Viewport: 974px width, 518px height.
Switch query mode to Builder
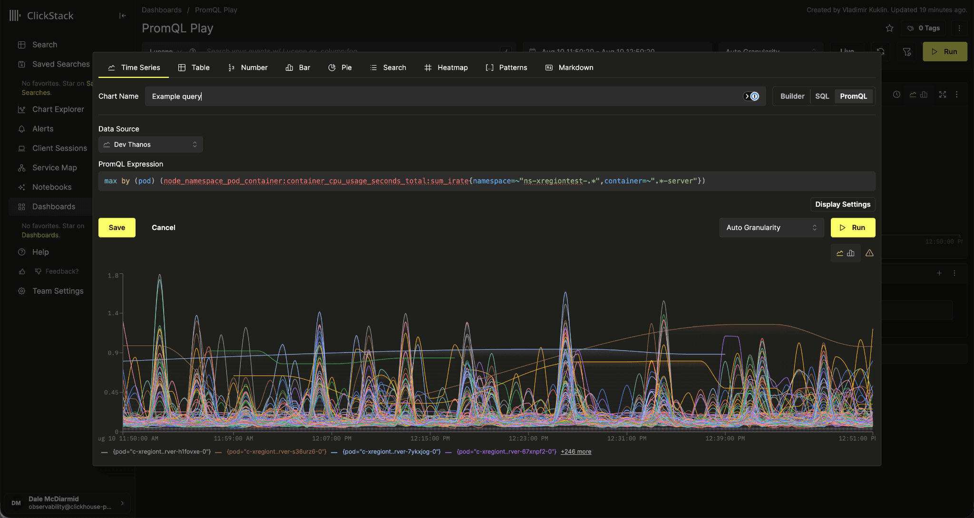792,96
